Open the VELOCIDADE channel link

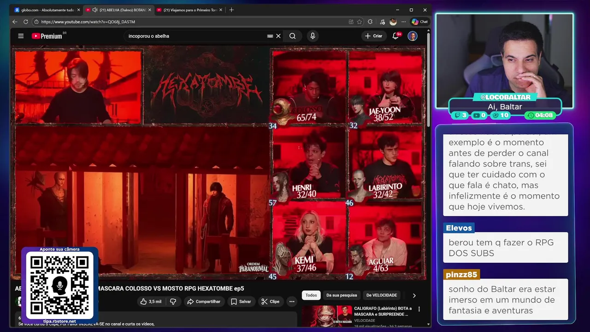pos(365,320)
